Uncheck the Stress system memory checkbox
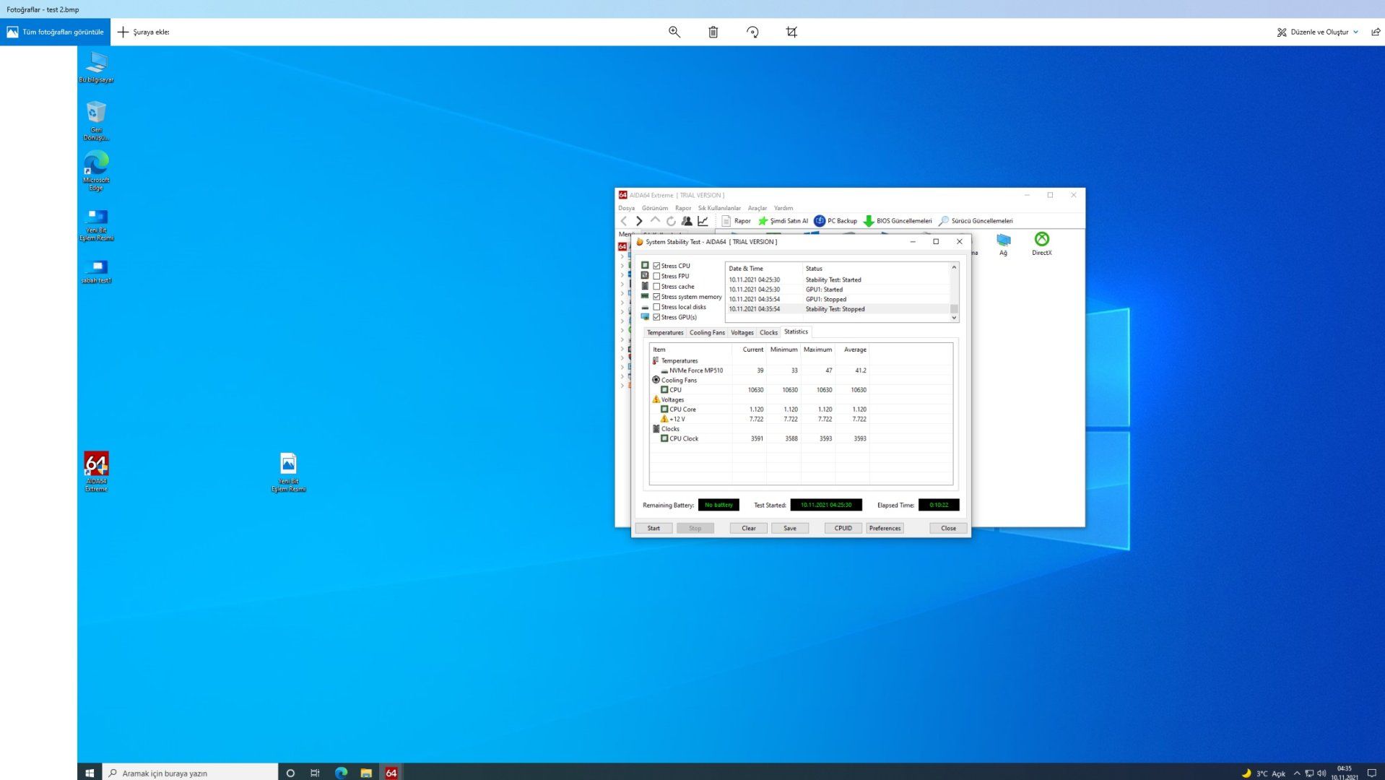 [x=656, y=297]
